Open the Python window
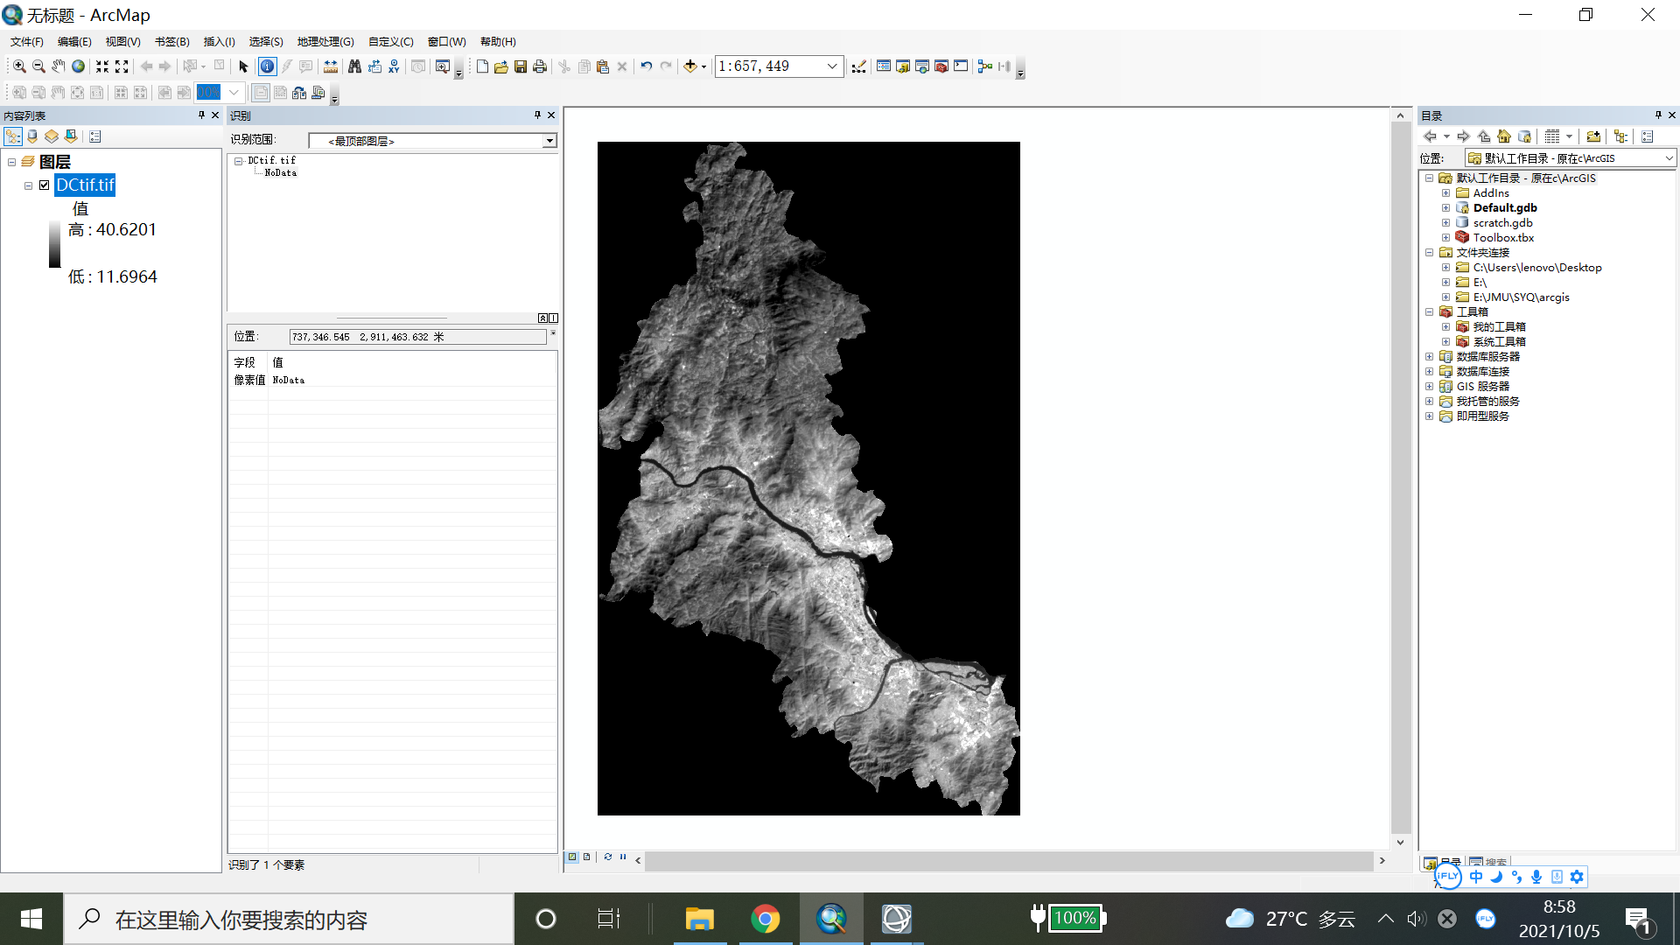 (961, 66)
